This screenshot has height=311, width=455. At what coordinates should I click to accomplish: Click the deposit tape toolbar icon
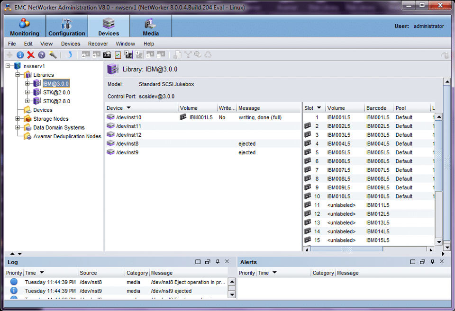click(x=128, y=54)
